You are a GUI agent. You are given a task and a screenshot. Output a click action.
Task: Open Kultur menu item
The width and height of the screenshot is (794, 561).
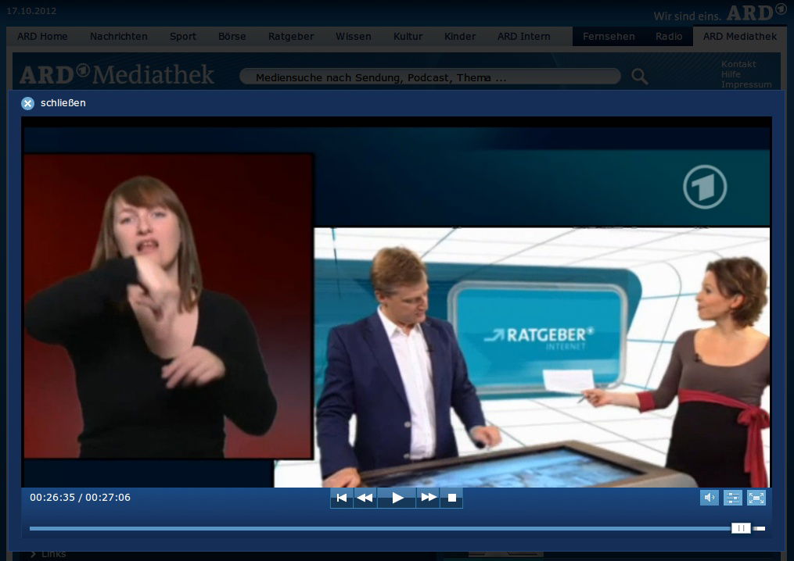[408, 37]
